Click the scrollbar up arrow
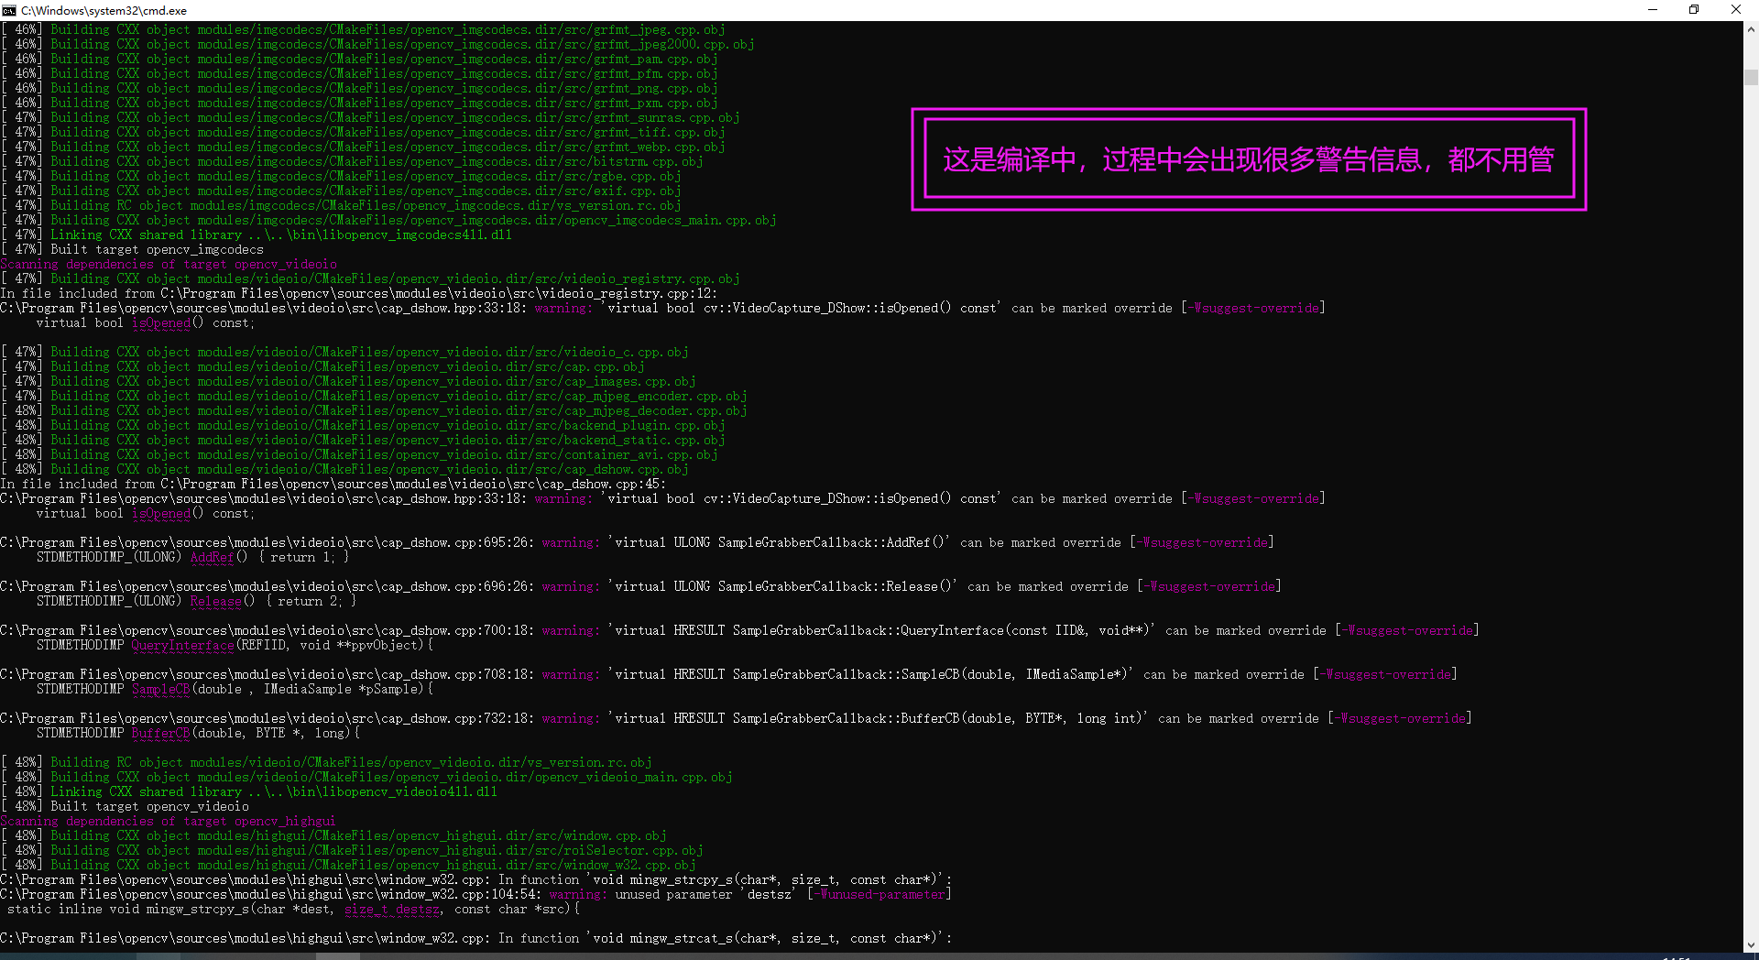Screen dimensions: 1759x960 pos(1750,29)
